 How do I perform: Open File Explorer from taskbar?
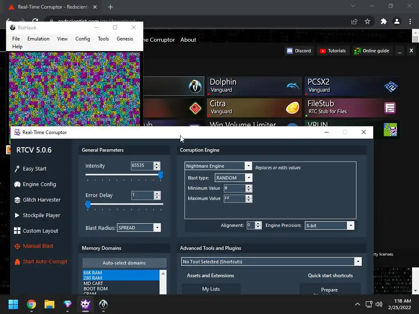coord(50,304)
